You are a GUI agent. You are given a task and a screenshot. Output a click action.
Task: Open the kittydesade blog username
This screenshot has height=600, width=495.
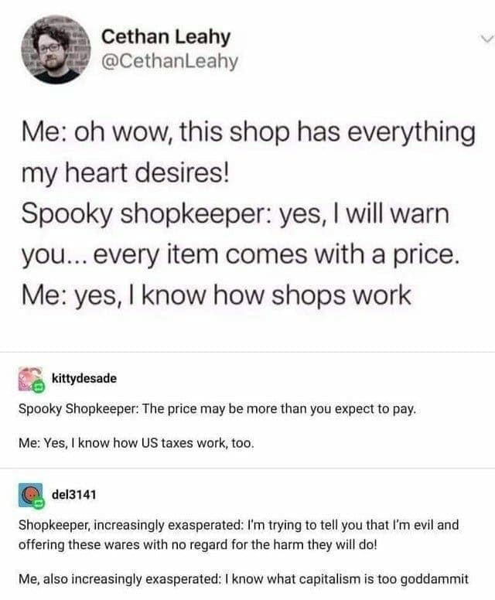[x=84, y=378]
